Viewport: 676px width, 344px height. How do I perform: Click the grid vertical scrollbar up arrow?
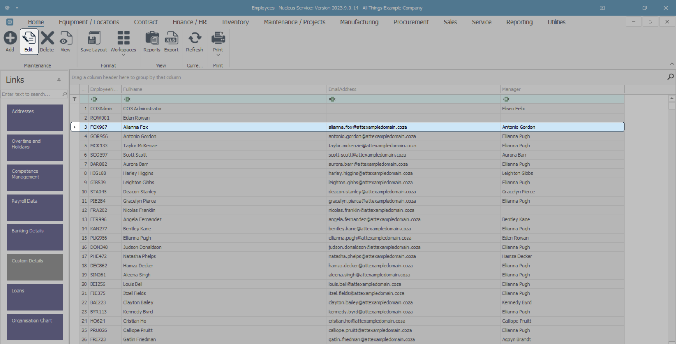pos(672,98)
